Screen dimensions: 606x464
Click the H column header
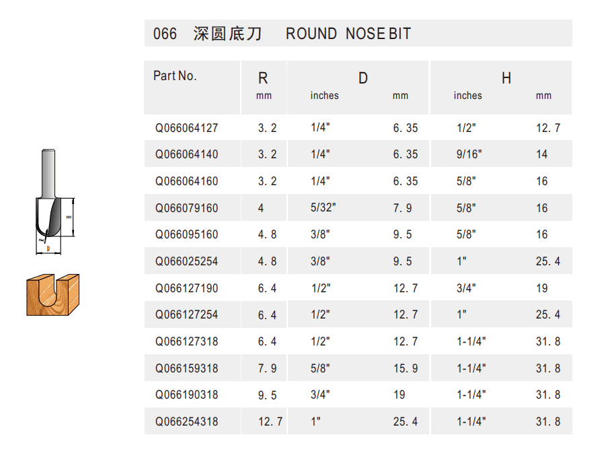click(x=506, y=79)
